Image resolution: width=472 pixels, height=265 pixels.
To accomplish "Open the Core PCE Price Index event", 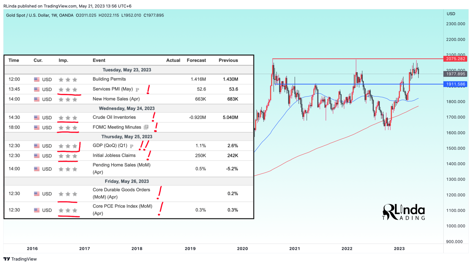I will click(122, 210).
